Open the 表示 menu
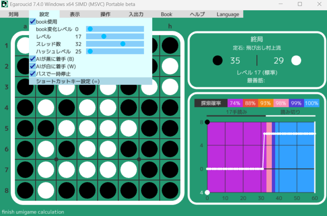The width and height of the screenshot is (327, 216). 75,14
